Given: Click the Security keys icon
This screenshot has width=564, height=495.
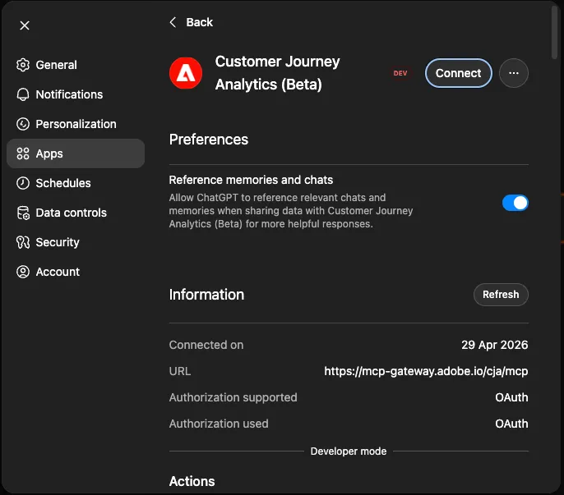Looking at the screenshot, I should tap(23, 242).
